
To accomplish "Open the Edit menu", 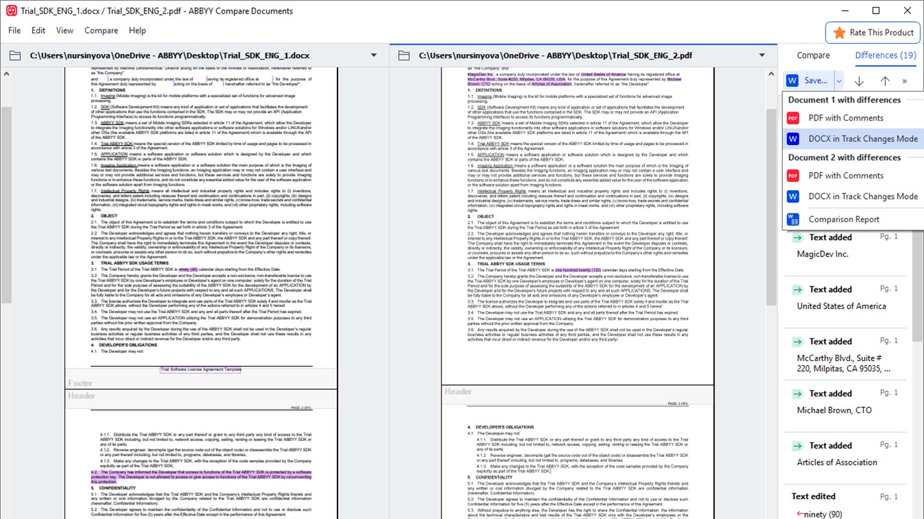I will pyautogui.click(x=38, y=31).
